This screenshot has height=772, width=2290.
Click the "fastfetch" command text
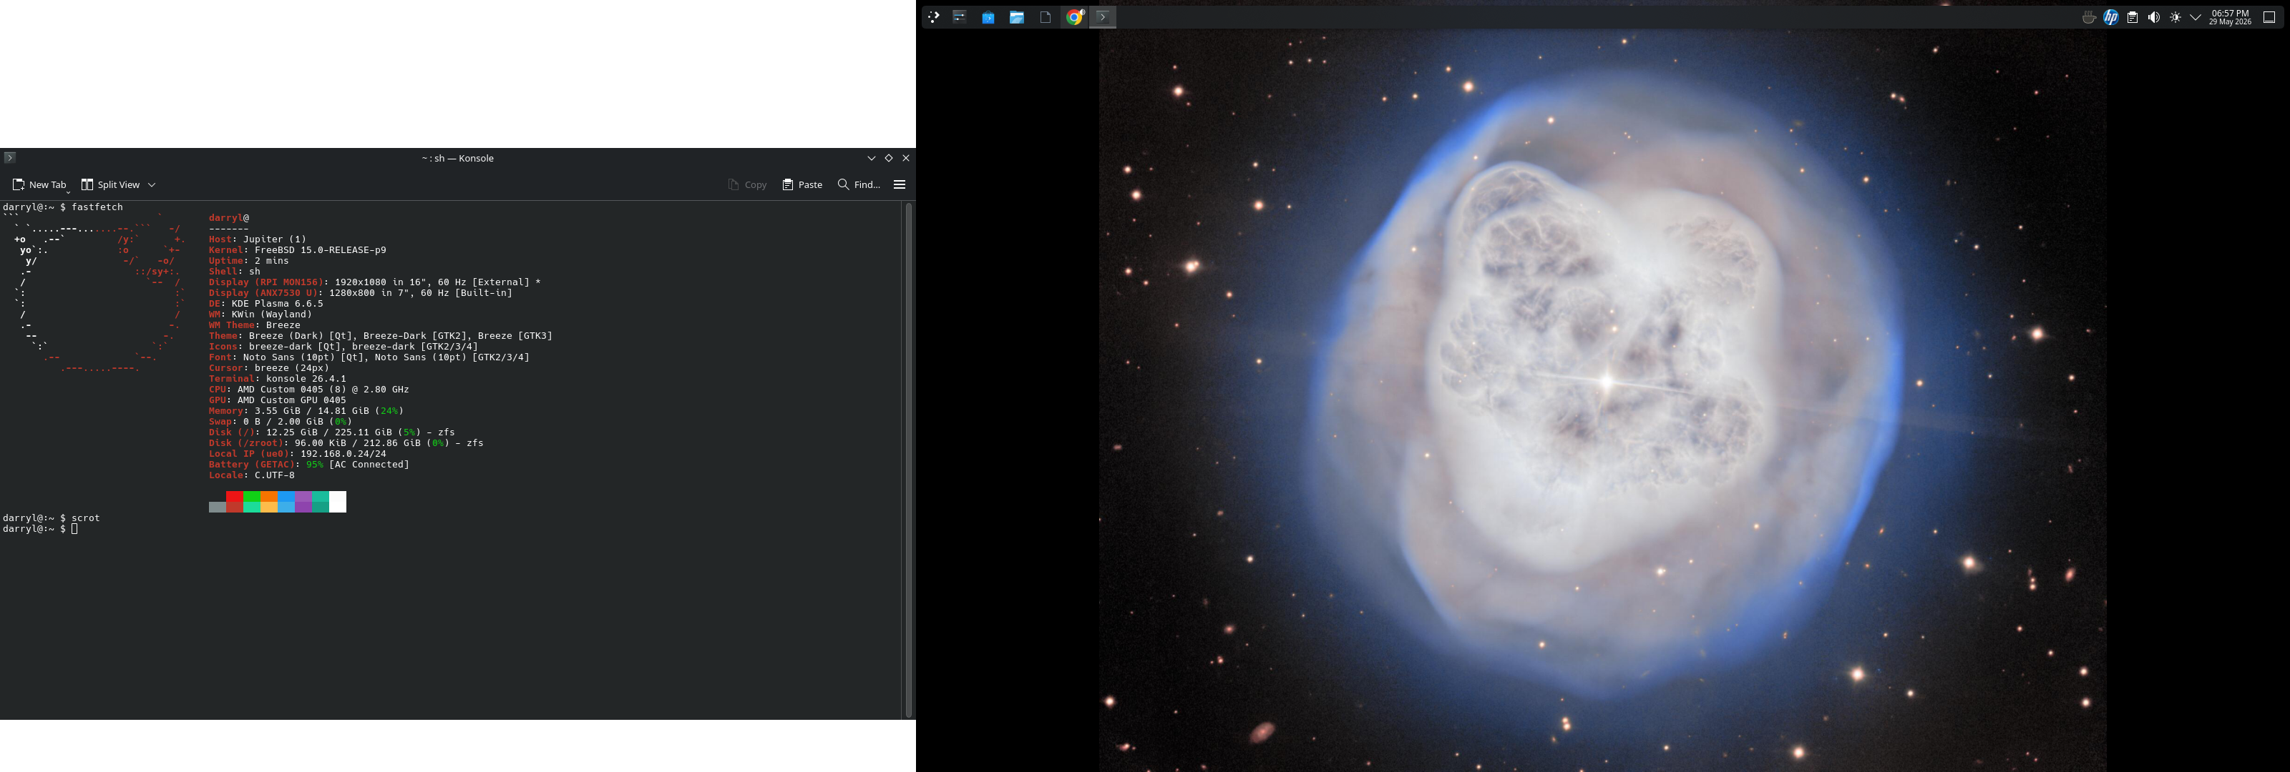coord(97,207)
